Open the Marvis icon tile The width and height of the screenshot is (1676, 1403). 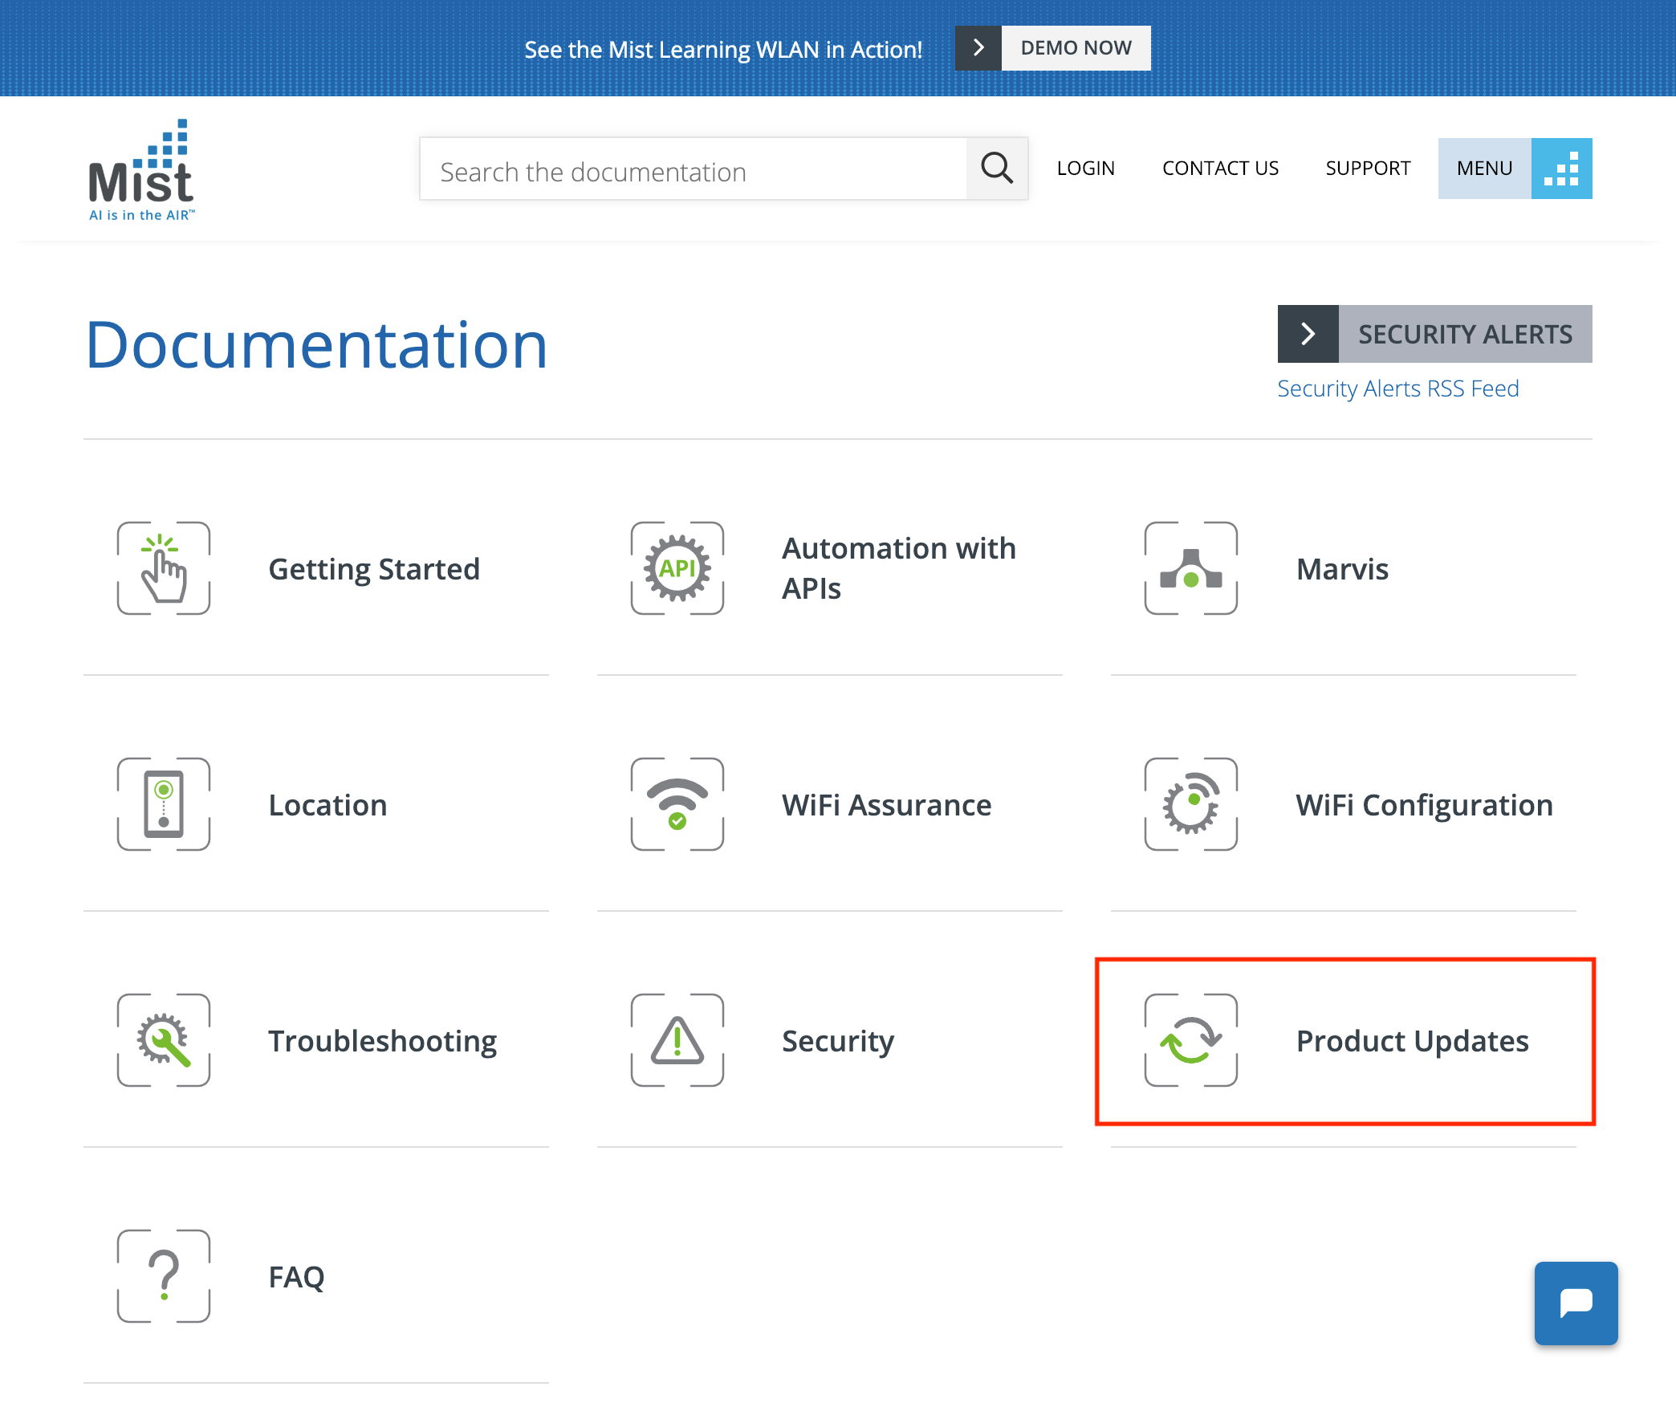coord(1190,568)
